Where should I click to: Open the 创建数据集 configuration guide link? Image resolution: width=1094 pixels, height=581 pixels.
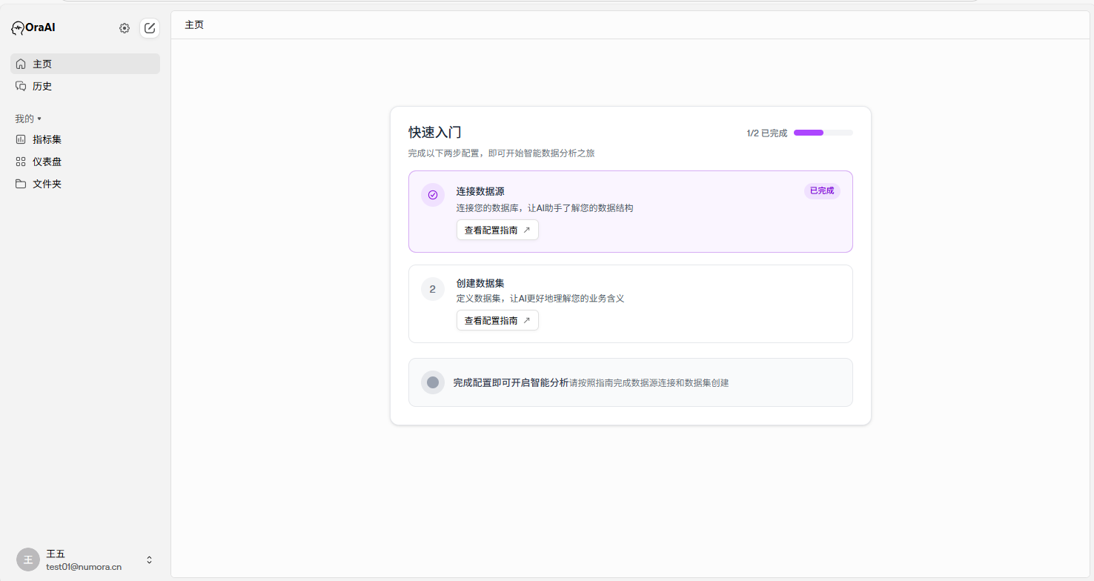pyautogui.click(x=497, y=320)
